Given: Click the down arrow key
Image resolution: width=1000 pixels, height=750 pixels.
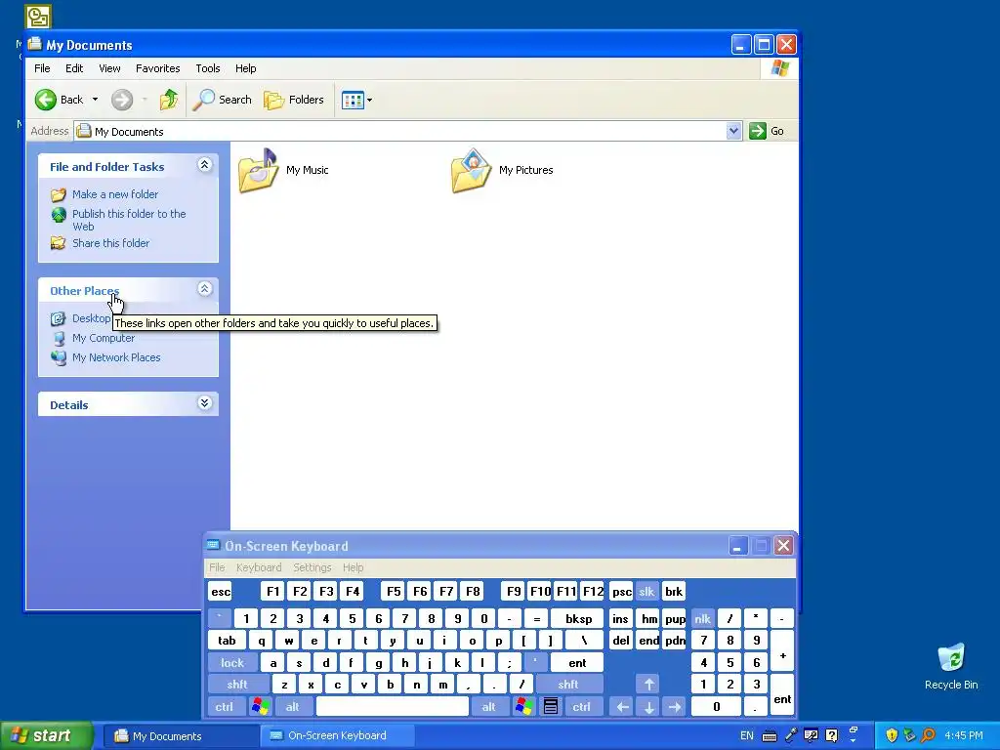Looking at the screenshot, I should tap(649, 707).
